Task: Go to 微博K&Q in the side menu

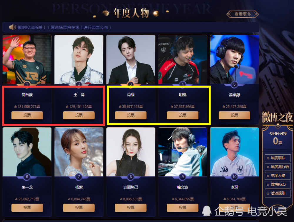Action: click(x=278, y=184)
